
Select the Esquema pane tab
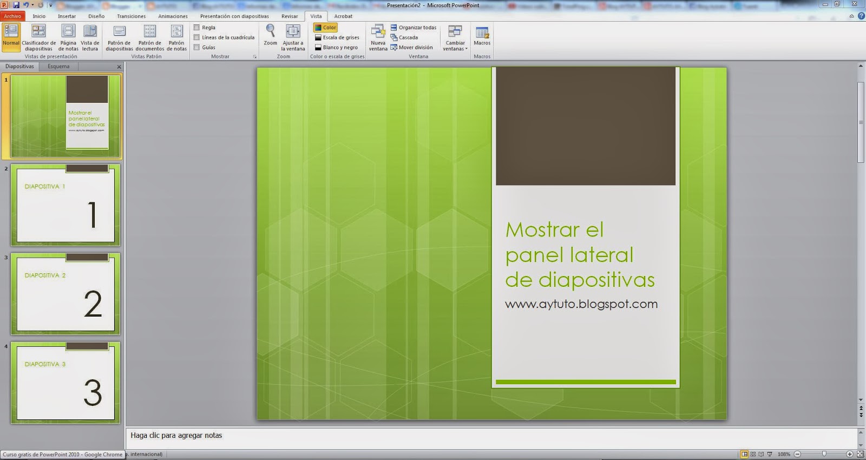58,67
